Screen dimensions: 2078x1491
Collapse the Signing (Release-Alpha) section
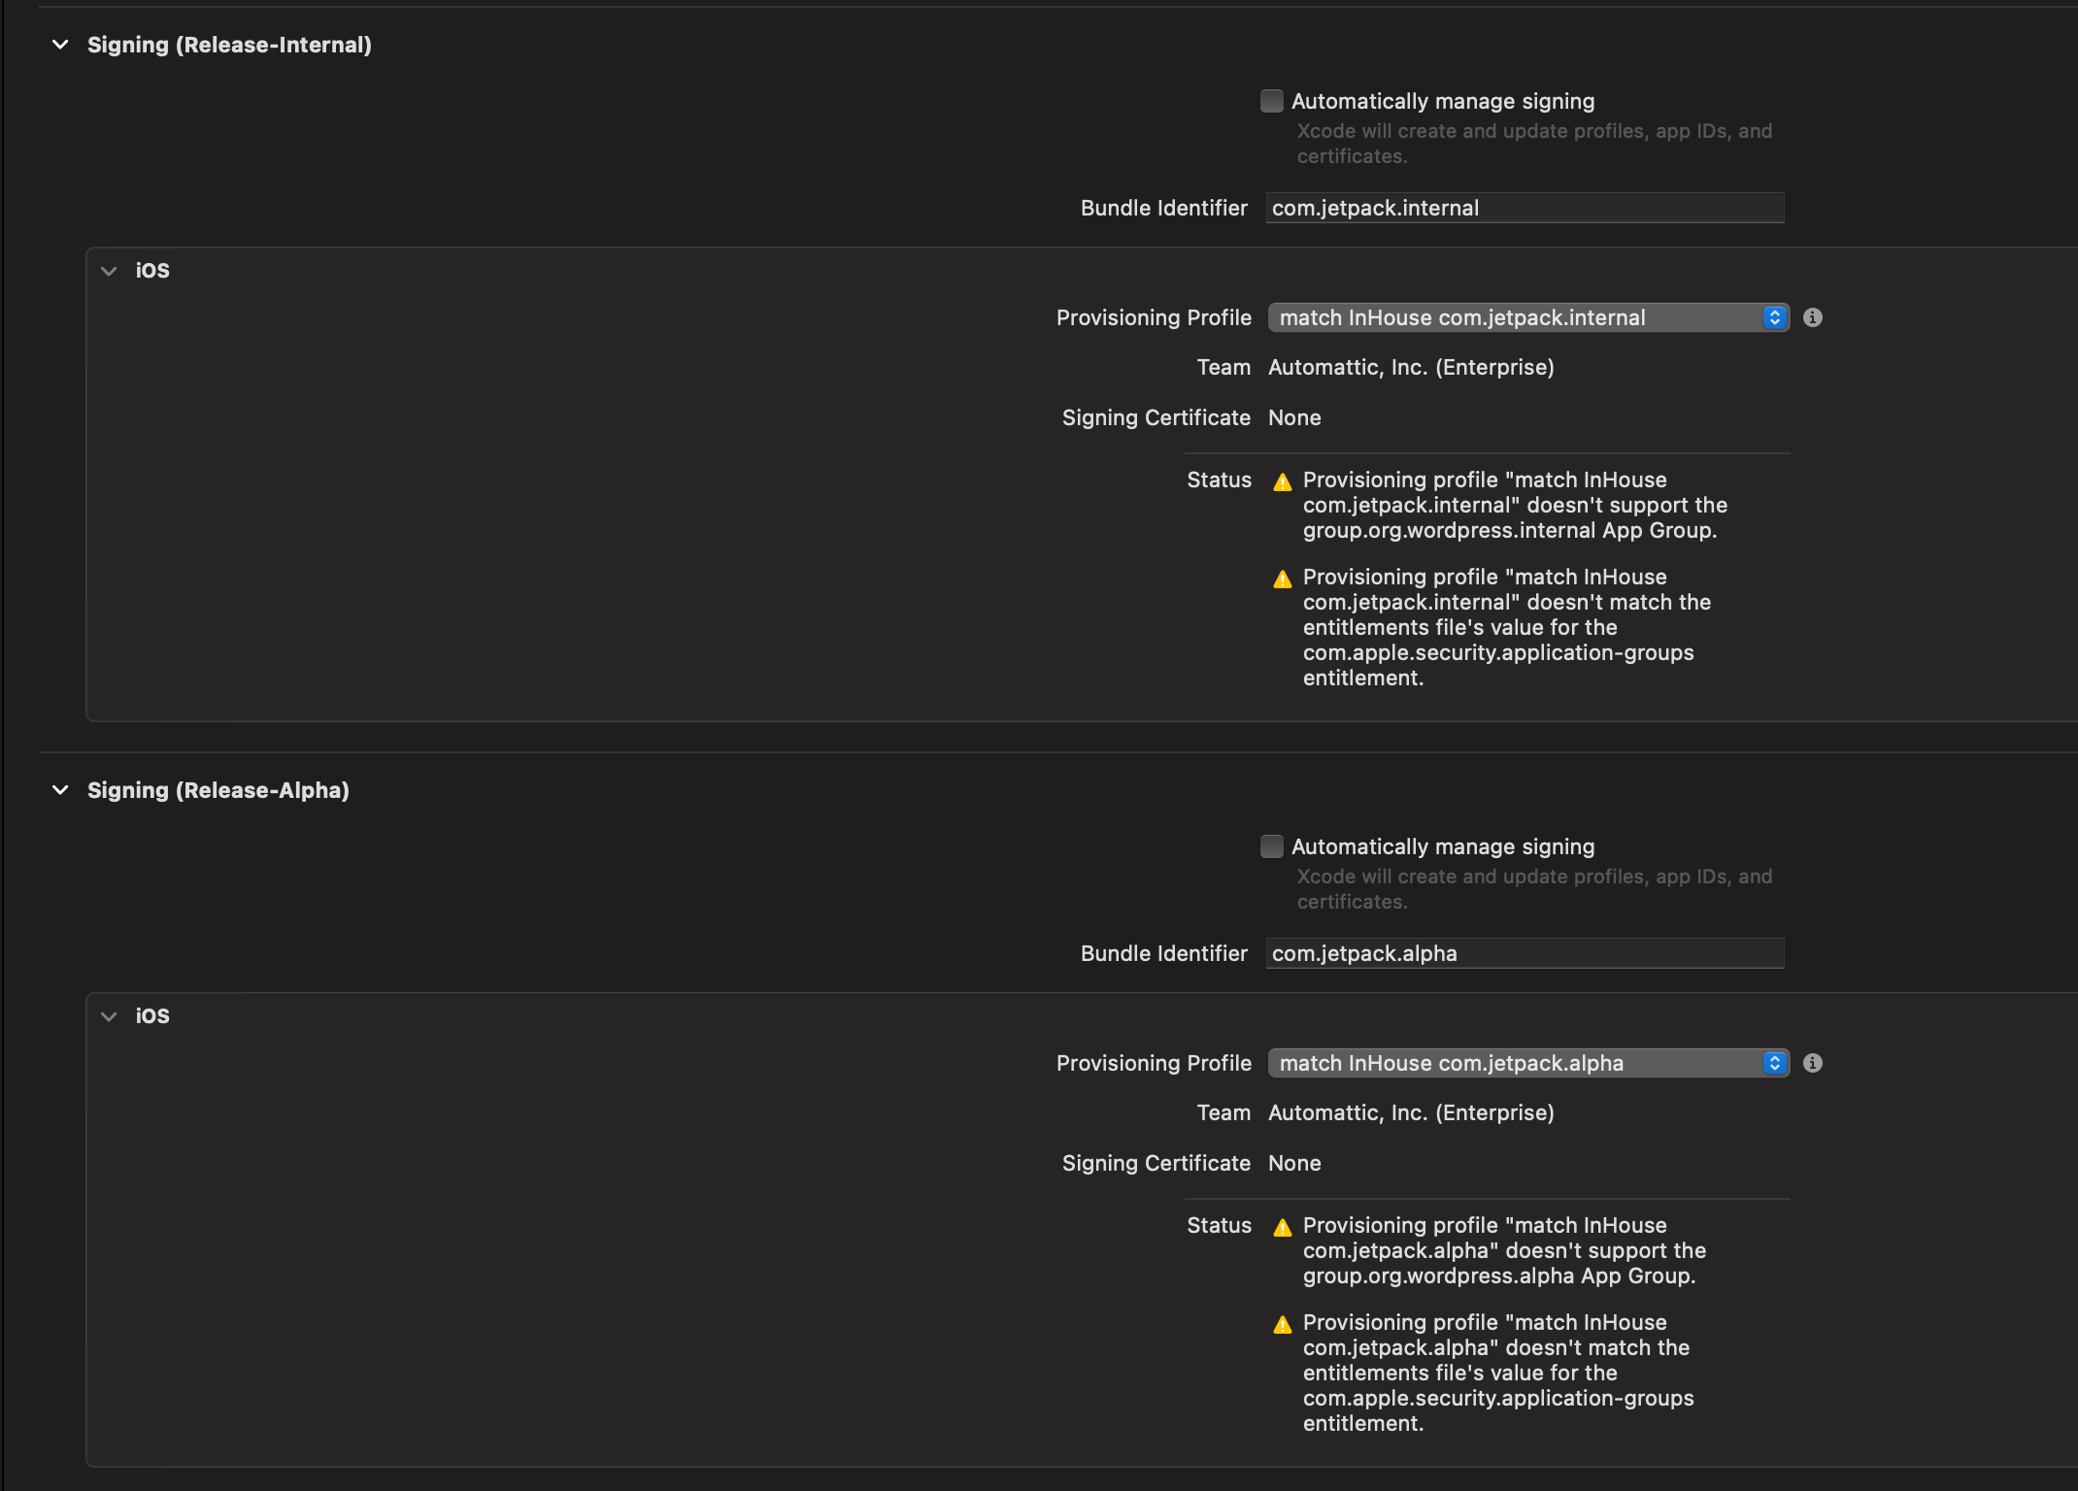[x=60, y=790]
